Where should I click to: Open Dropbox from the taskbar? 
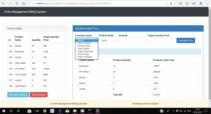[x=52, y=111]
